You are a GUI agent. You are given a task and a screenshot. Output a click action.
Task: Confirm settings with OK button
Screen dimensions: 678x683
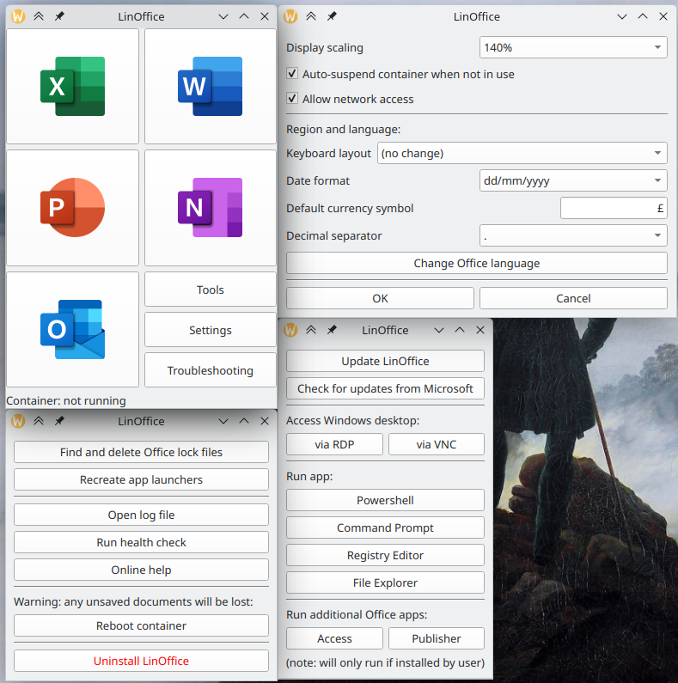[x=380, y=298]
